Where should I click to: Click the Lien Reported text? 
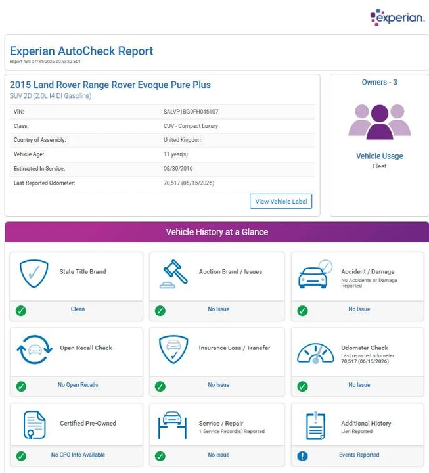(x=357, y=432)
